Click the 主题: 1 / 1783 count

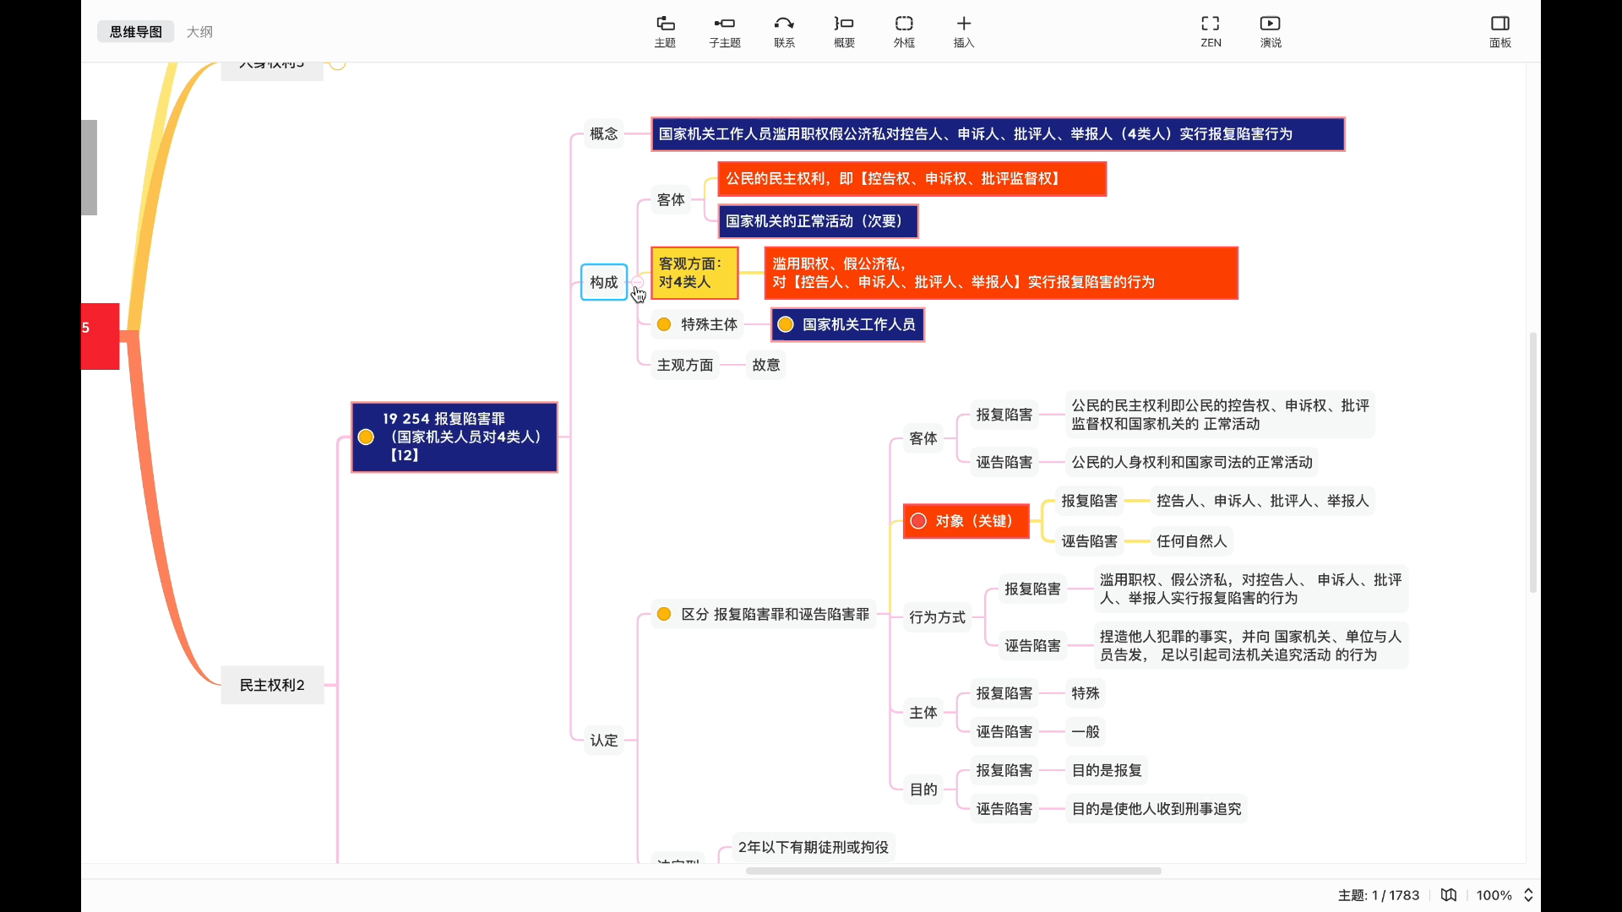click(1378, 895)
